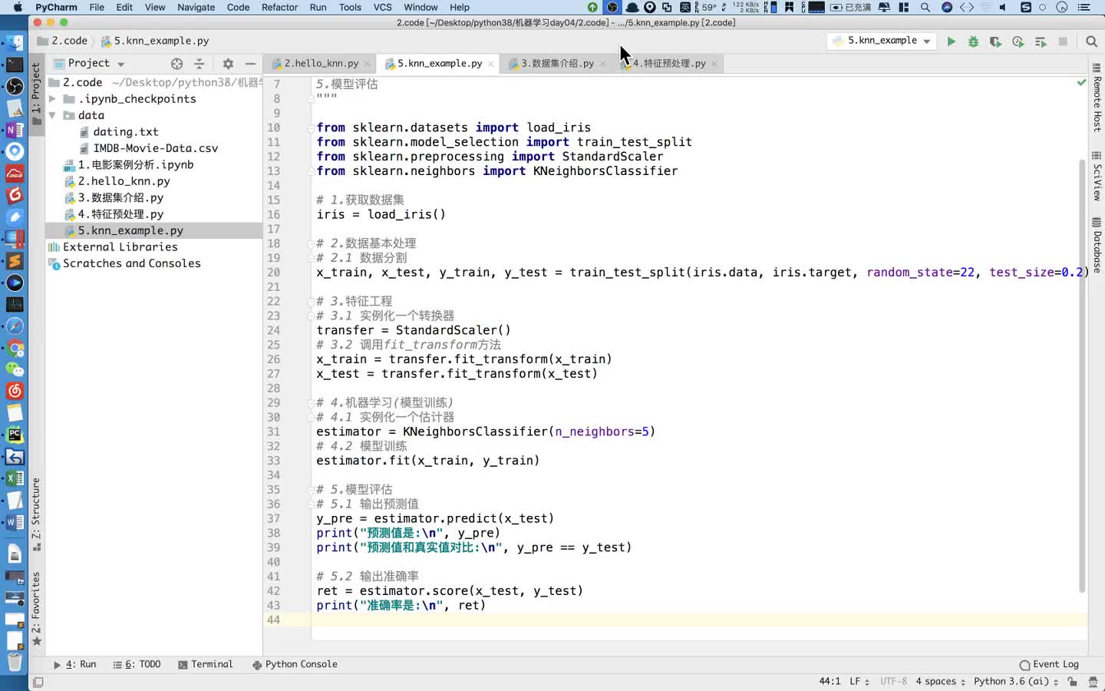
Task: Click the locate file target icon
Action: click(176, 64)
